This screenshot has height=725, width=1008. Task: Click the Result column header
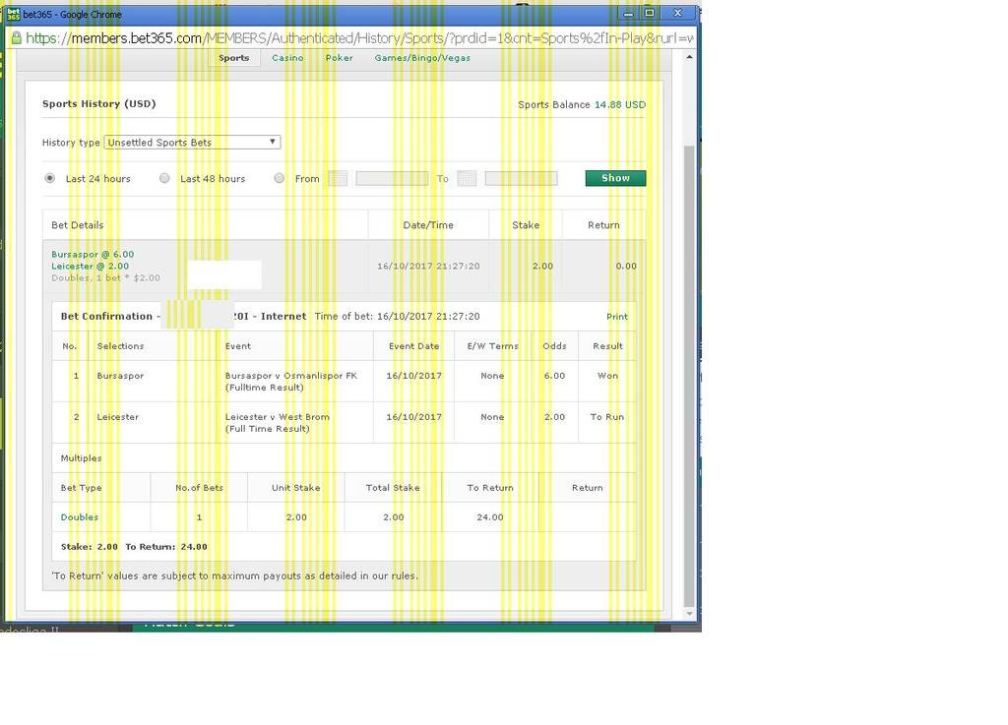(x=607, y=346)
